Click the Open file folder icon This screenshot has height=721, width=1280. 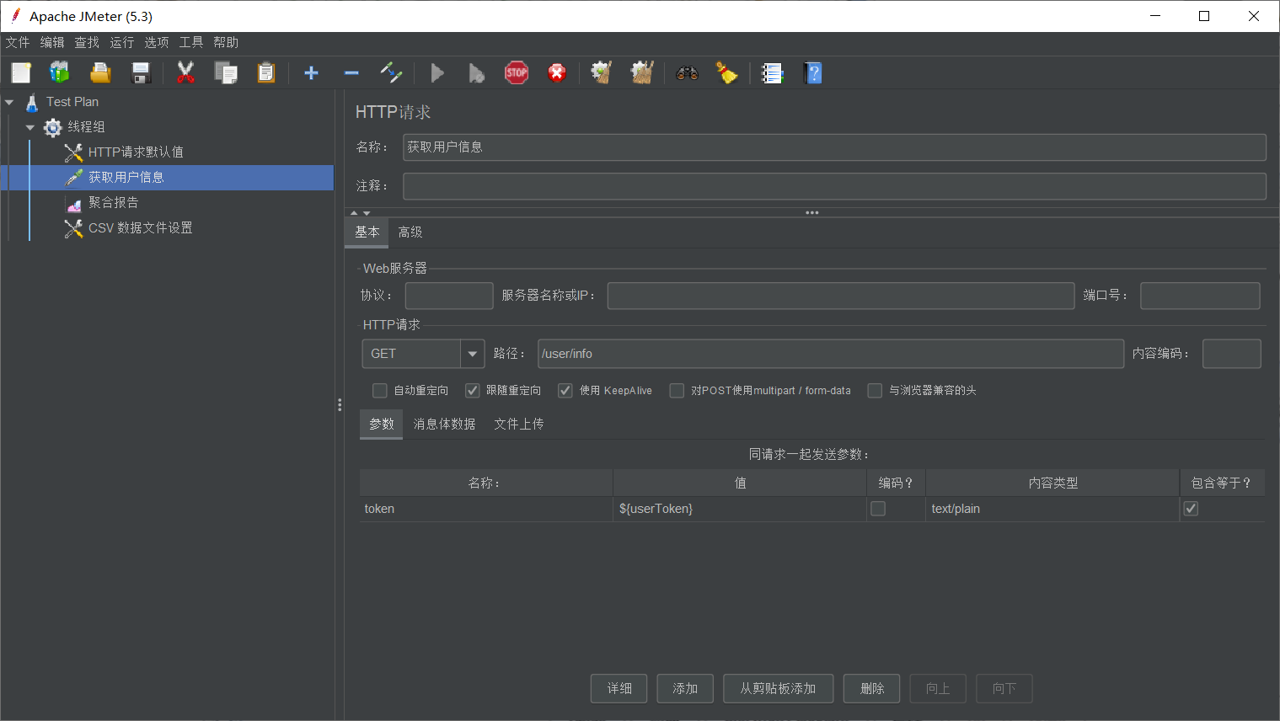100,73
